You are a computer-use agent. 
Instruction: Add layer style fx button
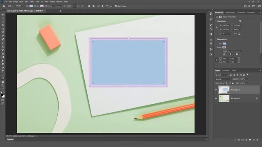pos(239,140)
